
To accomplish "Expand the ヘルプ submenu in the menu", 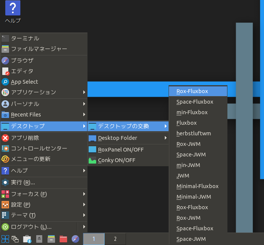I will [x=44, y=171].
